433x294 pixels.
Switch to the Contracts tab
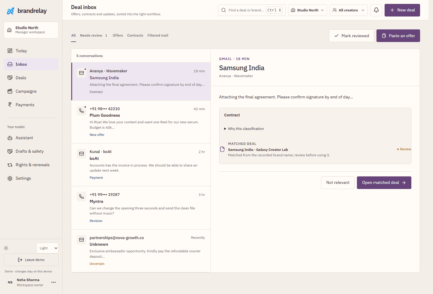click(135, 35)
